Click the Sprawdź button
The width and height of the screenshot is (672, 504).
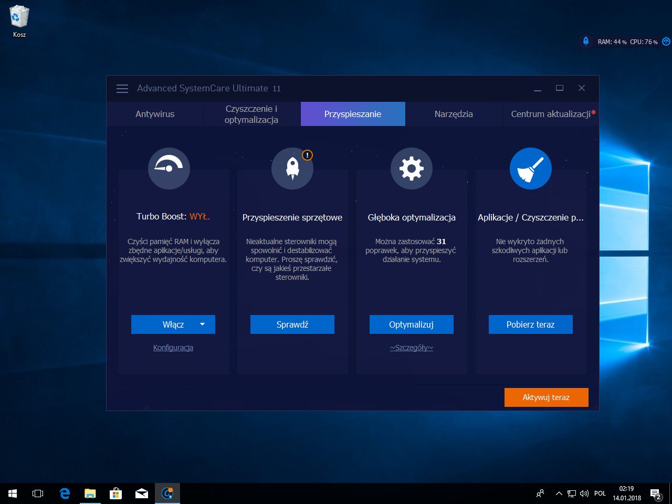pyautogui.click(x=292, y=324)
